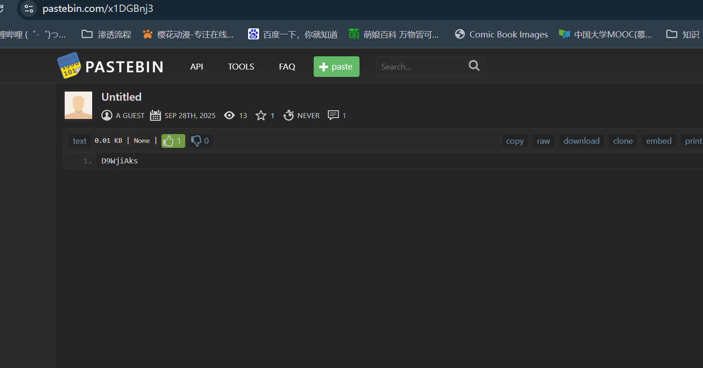The width and height of the screenshot is (703, 368).
Task: Open the TOOLS menu item
Action: tap(241, 67)
